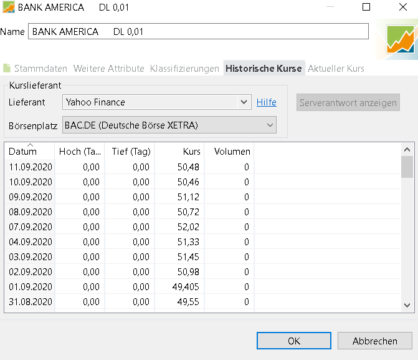Select the Klassifizierungen tab
Viewport: 418px width, 360px height.
184,69
